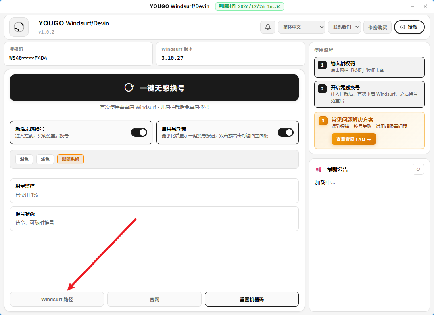
Task: Click the 用量监控 usage panel
Action: coord(154,191)
